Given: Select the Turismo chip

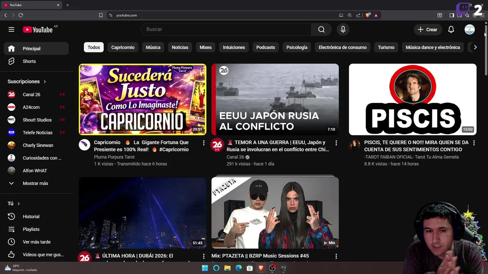Looking at the screenshot, I should pos(386,47).
